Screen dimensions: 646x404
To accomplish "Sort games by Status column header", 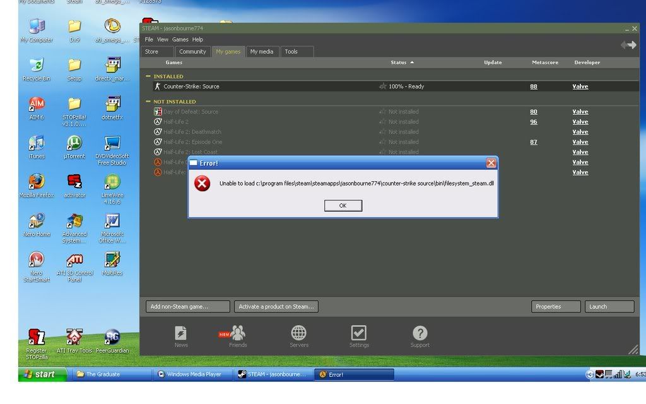I will click(402, 62).
